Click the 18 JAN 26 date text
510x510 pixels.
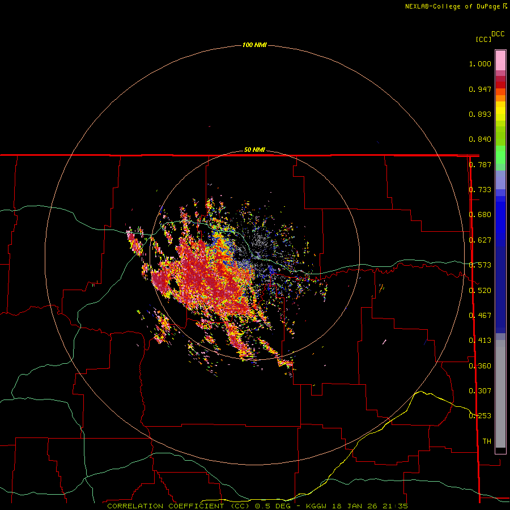click(355, 506)
